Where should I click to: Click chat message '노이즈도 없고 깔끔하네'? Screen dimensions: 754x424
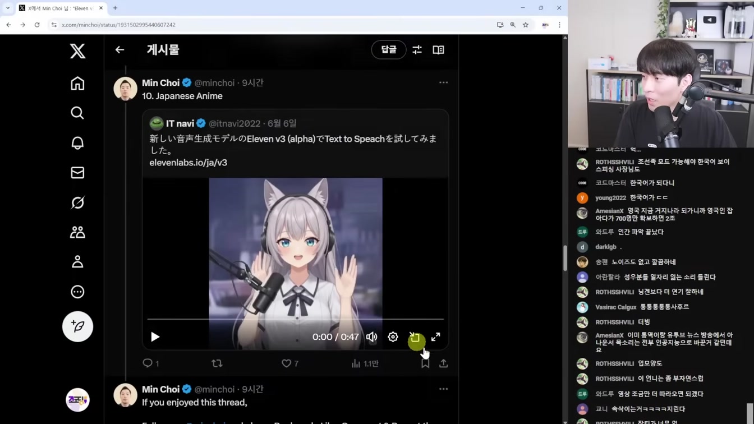(643, 262)
